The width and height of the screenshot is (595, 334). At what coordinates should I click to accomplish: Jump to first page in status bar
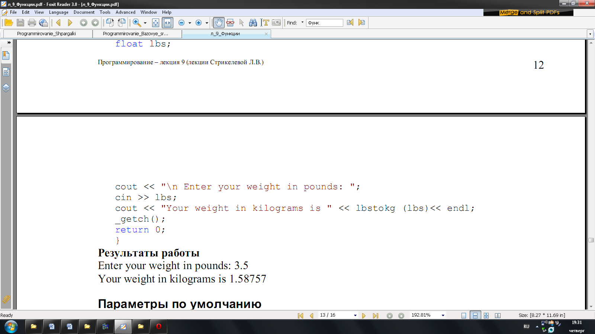[x=300, y=315]
